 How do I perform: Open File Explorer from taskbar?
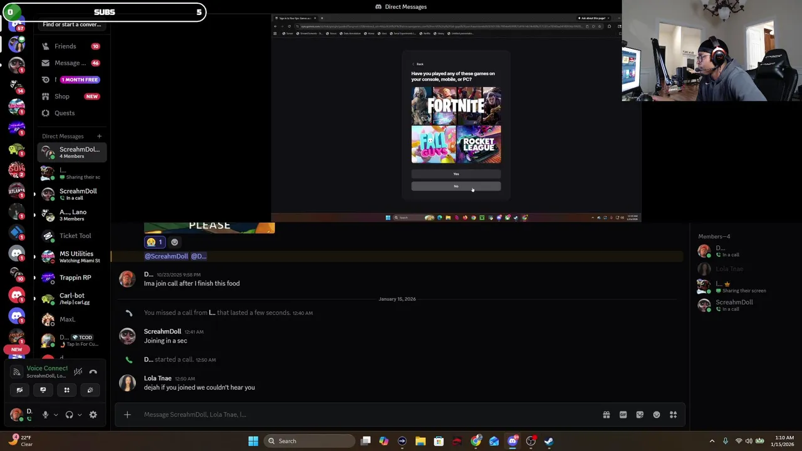tap(420, 441)
